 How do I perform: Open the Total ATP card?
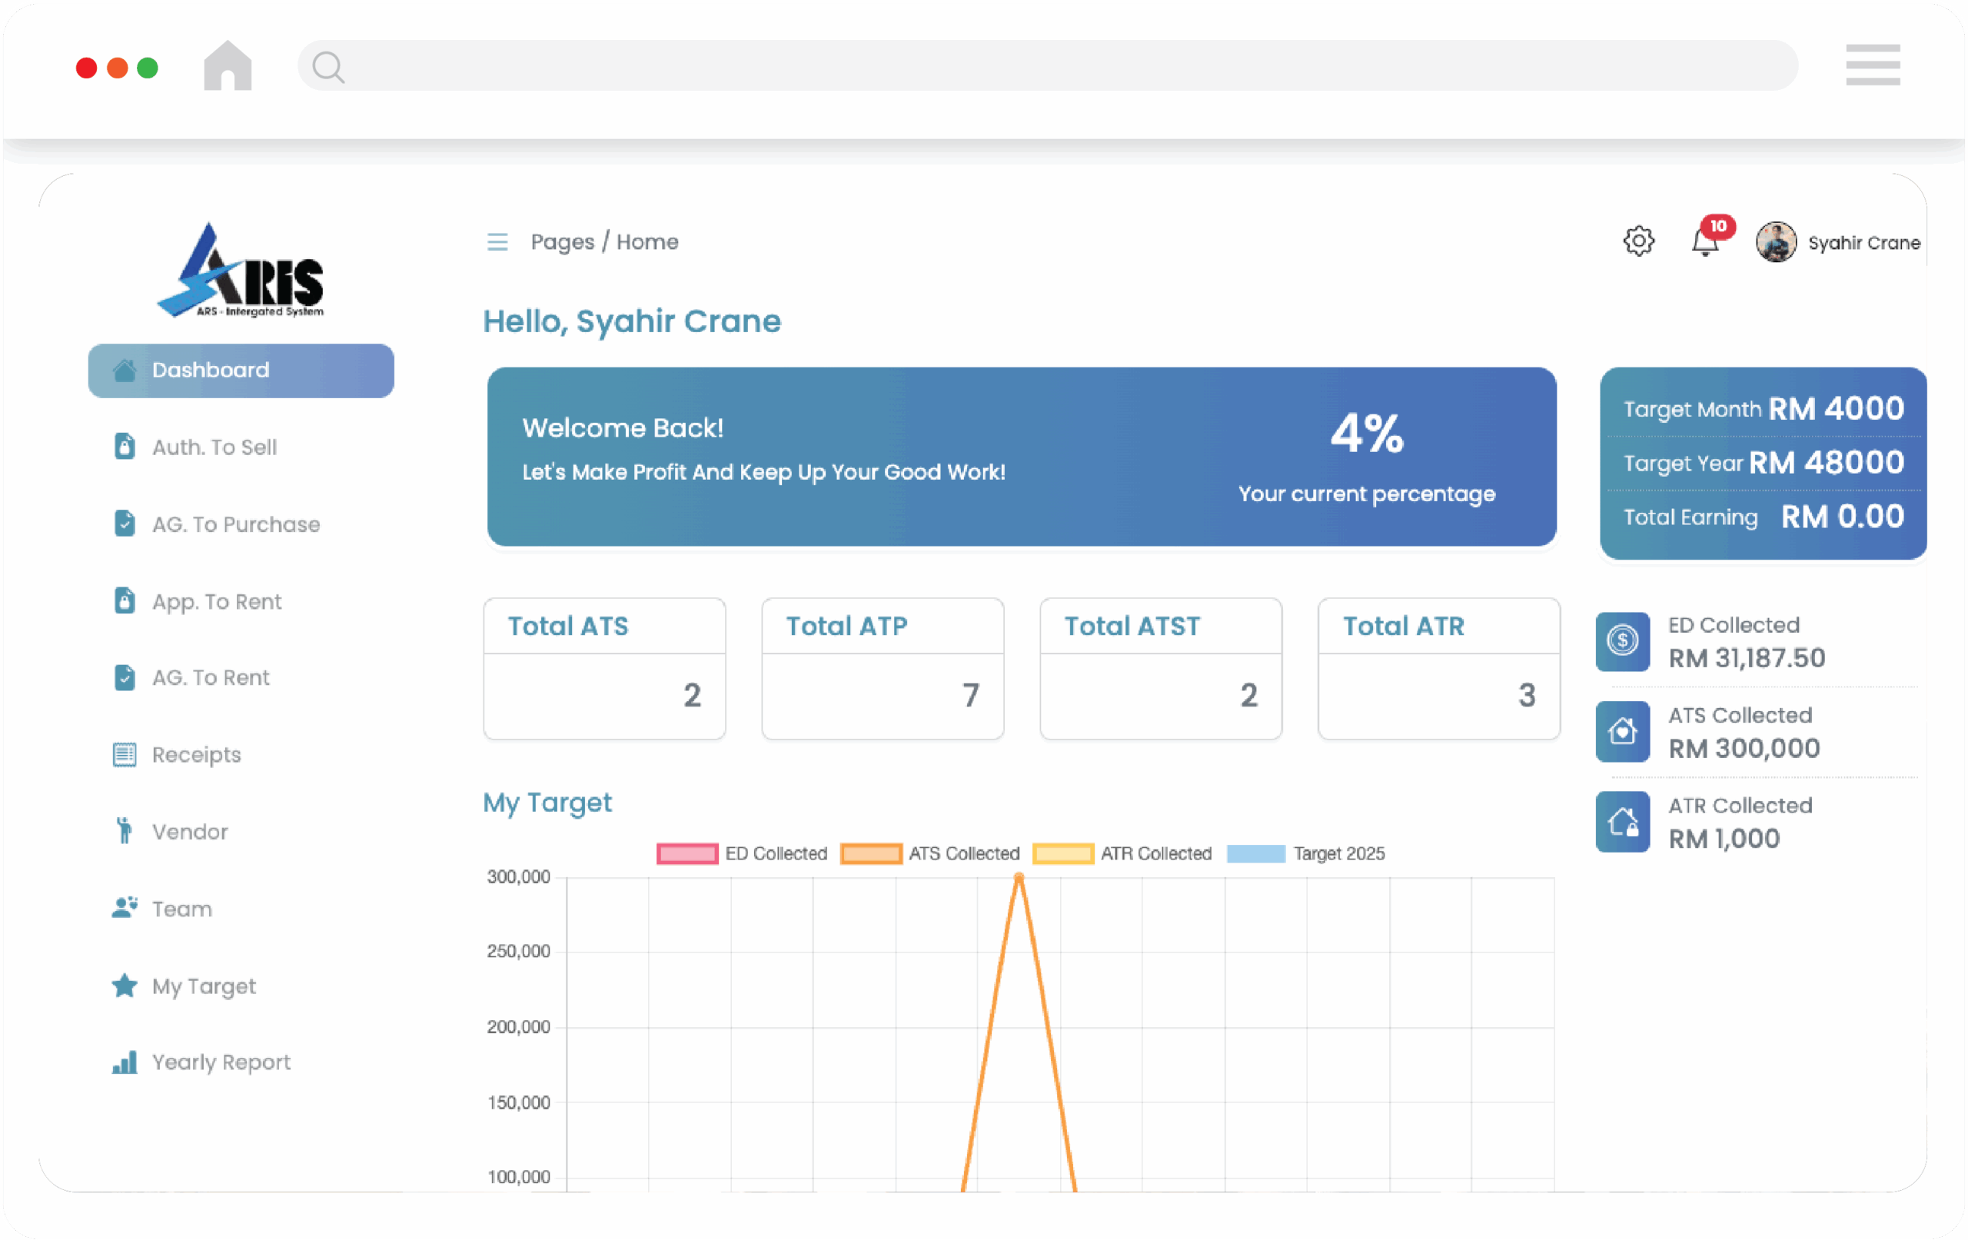click(882, 669)
